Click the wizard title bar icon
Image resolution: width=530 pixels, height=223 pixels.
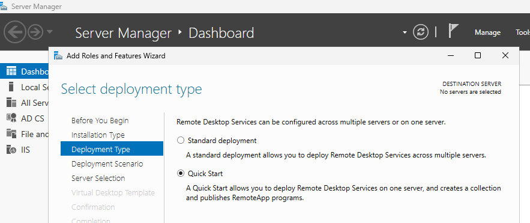(x=58, y=56)
